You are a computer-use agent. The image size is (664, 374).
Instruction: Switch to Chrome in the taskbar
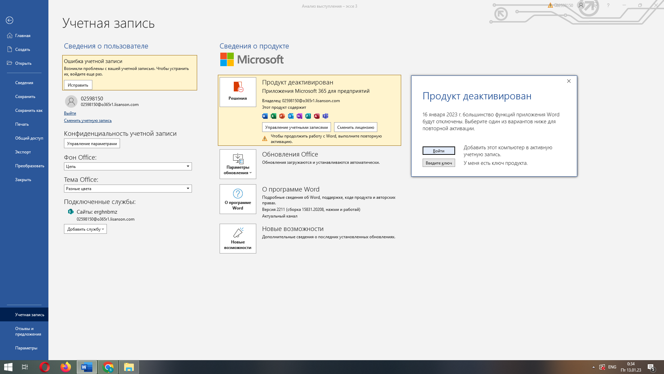click(108, 367)
